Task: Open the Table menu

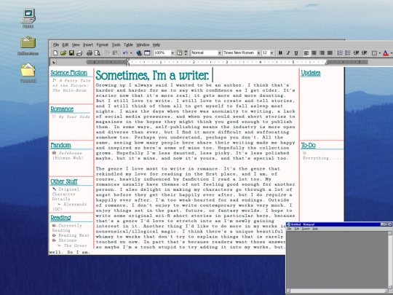Action: (x=128, y=45)
